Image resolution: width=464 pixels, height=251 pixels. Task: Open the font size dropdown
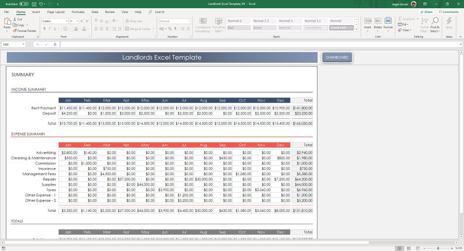point(77,21)
